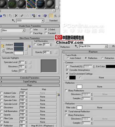Uncheck Total Internal Reflection
This screenshot has width=115, height=127.
point(66,111)
